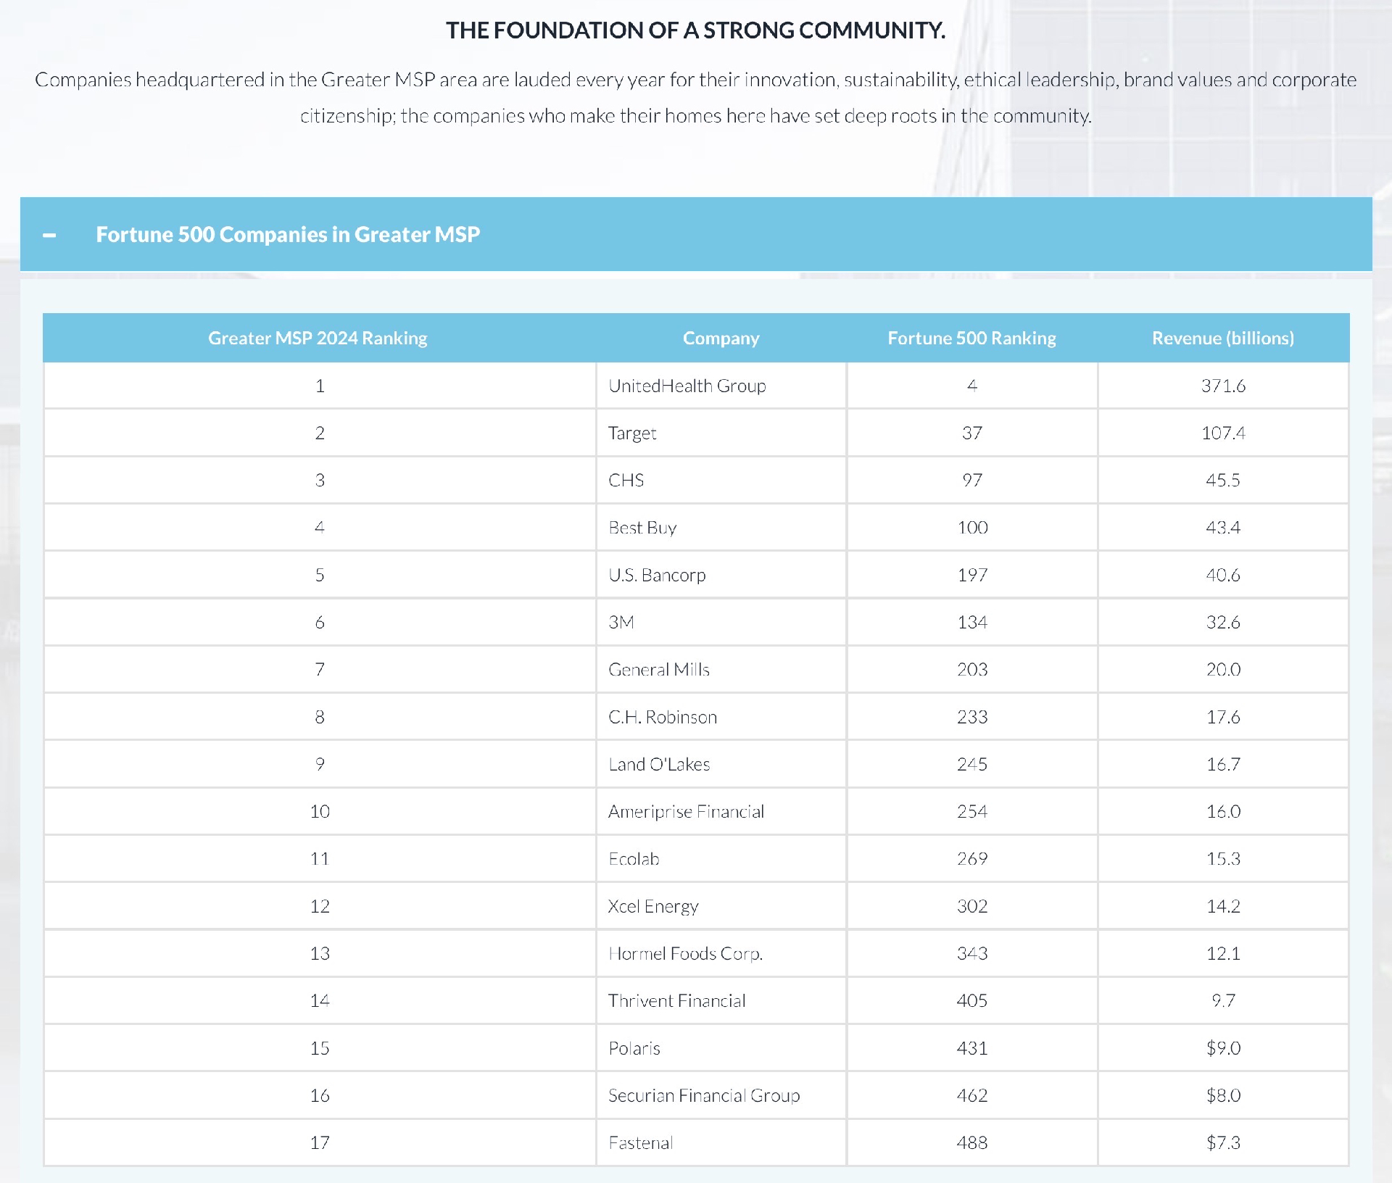Click Land O'Lakes in company column

(x=659, y=764)
